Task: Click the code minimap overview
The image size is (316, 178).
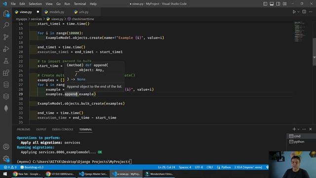Action: (x=300, y=31)
